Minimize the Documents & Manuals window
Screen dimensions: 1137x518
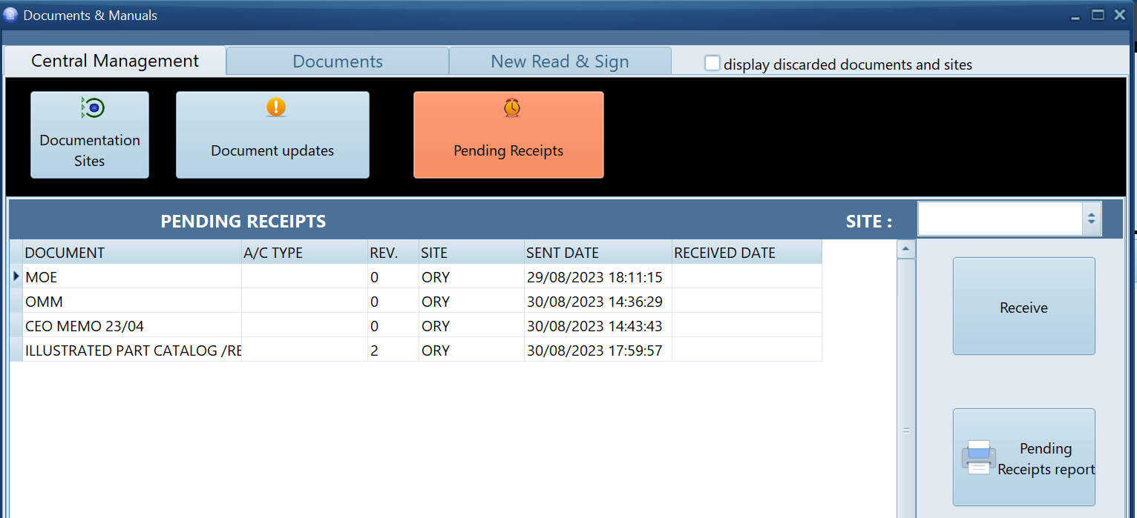click(x=1075, y=16)
